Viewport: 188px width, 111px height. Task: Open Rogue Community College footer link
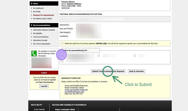coord(65,109)
